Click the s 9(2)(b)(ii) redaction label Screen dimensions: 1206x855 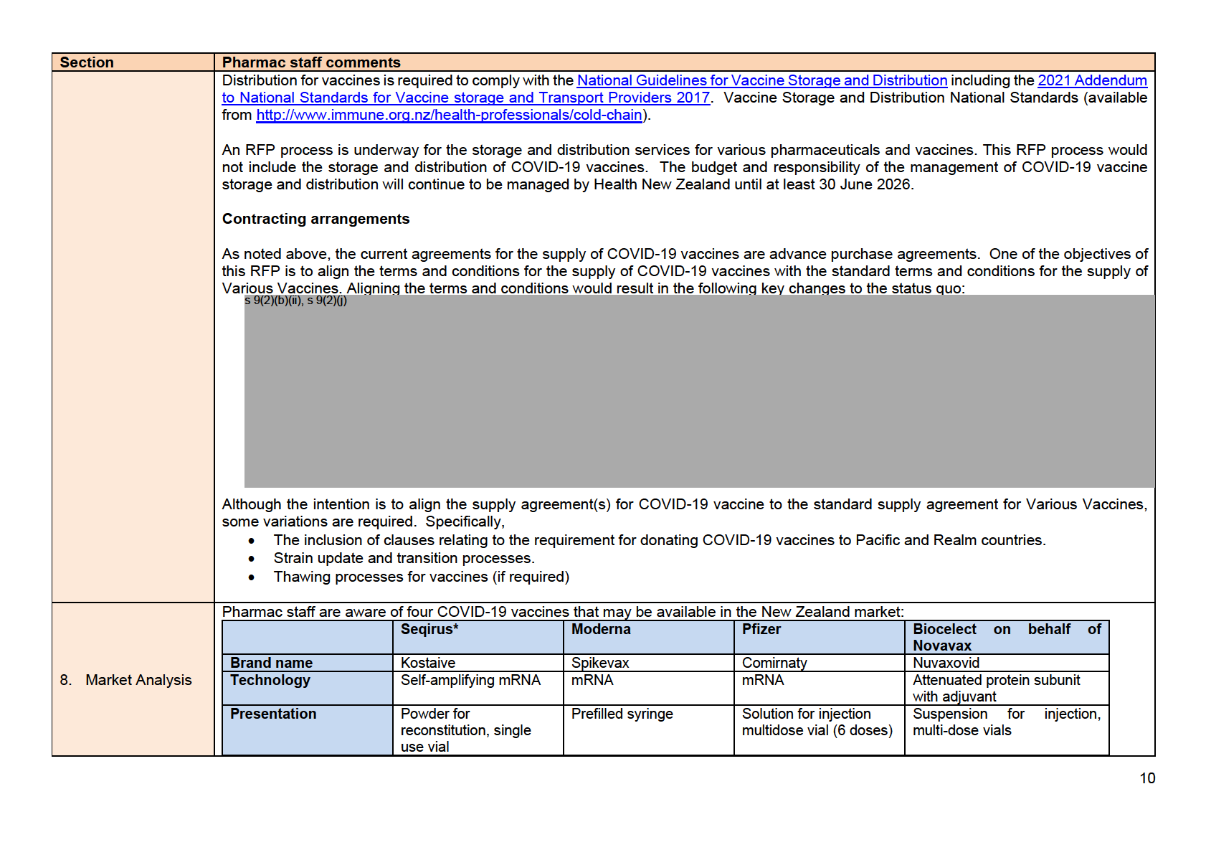(295, 301)
